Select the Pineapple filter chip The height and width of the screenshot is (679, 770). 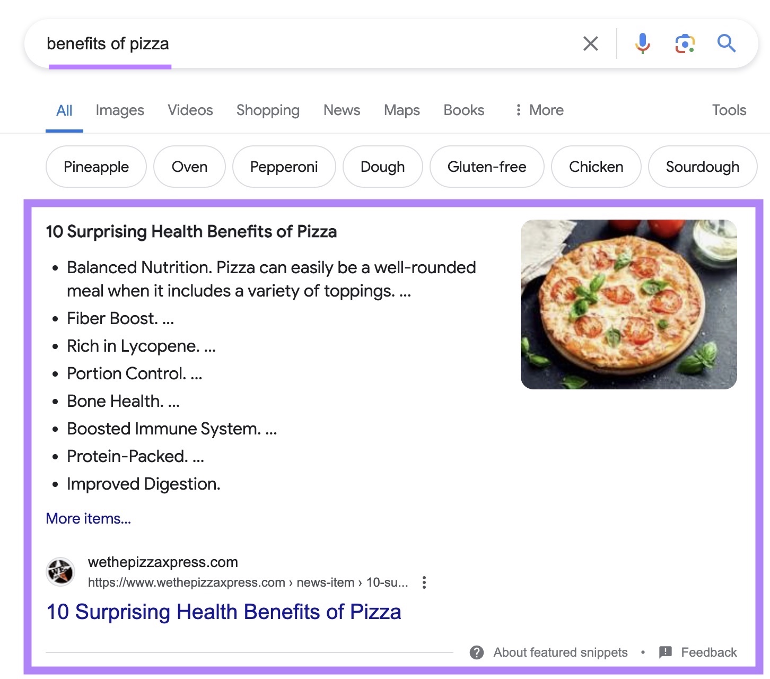(95, 167)
